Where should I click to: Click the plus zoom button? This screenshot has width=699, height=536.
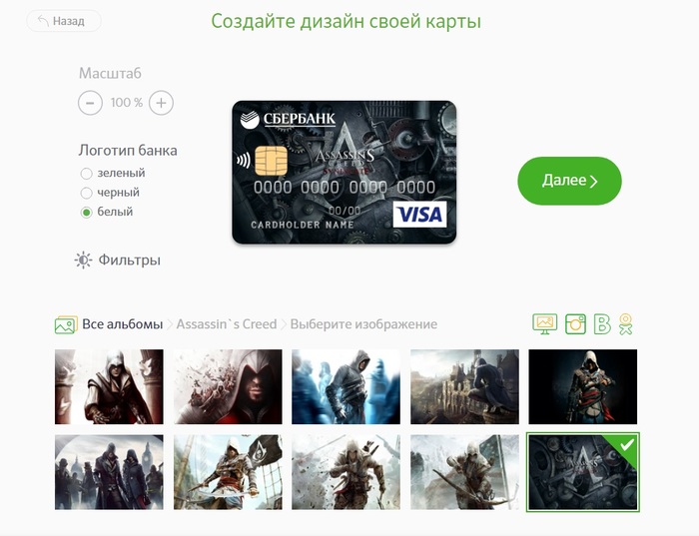pyautogui.click(x=161, y=103)
